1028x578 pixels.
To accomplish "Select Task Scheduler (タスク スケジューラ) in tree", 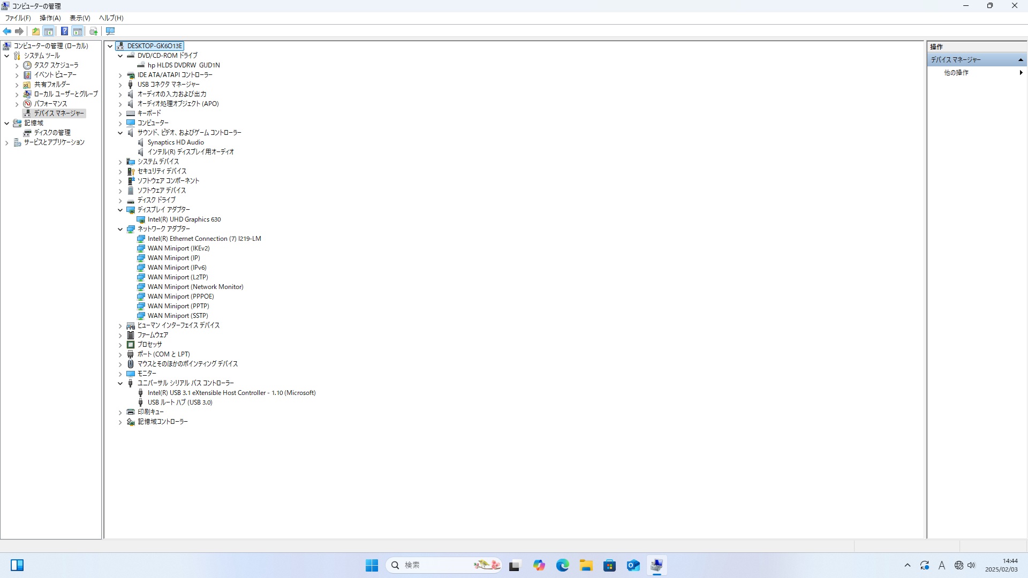I will tap(56, 65).
